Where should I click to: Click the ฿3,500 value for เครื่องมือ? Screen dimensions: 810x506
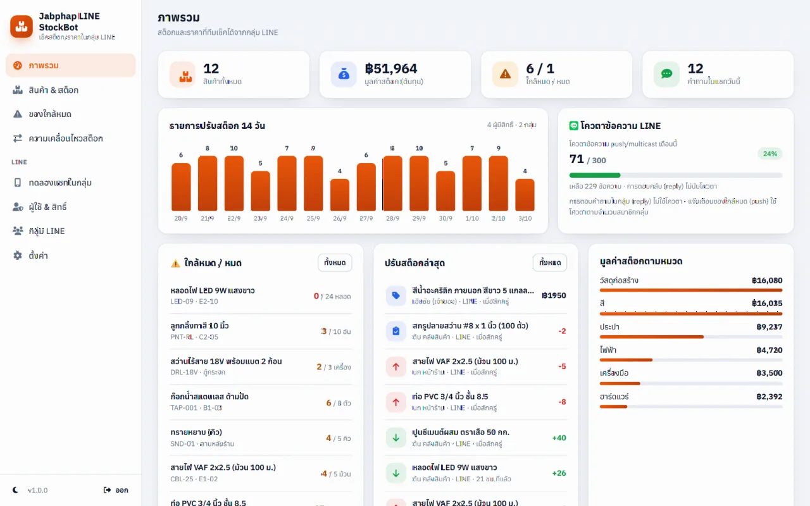[769, 373]
